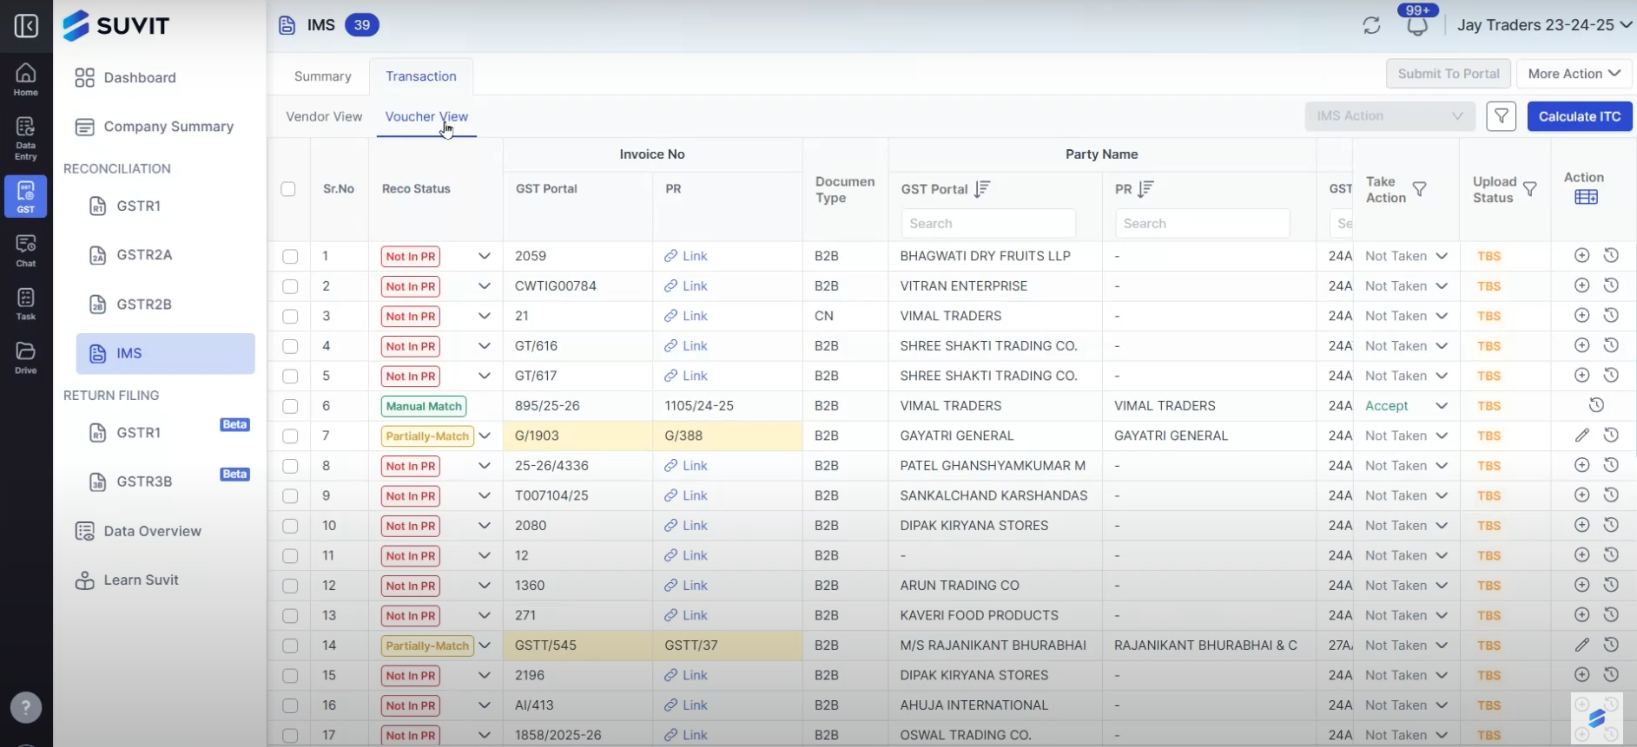Click plus icon for BHAGWATI DRY FRUITS row
The width and height of the screenshot is (1637, 747).
pyautogui.click(x=1581, y=256)
